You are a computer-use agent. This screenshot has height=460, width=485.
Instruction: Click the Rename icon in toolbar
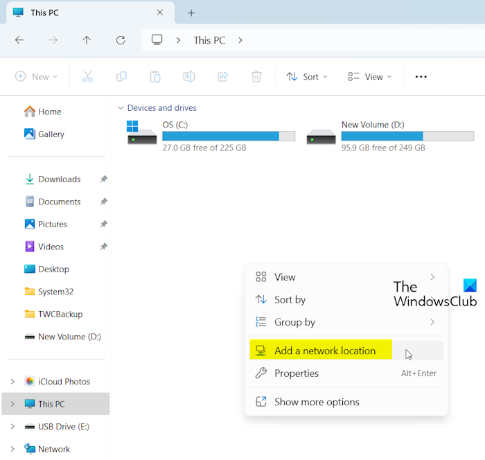point(188,77)
